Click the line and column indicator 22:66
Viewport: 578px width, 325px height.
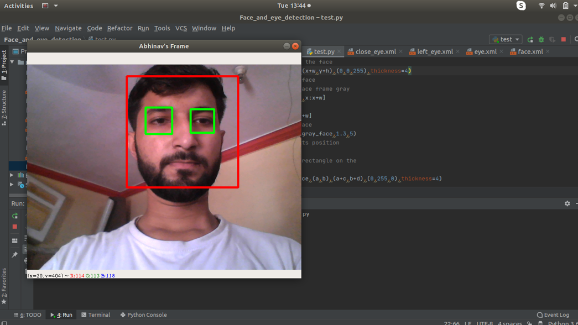[x=449, y=322]
